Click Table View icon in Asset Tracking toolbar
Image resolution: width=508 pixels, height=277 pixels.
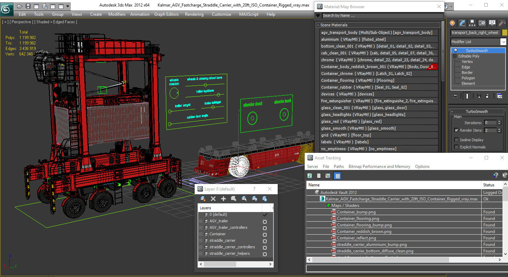pos(337,176)
